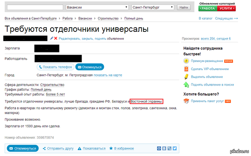
Task: Click into the search text field
Action: 35,7
